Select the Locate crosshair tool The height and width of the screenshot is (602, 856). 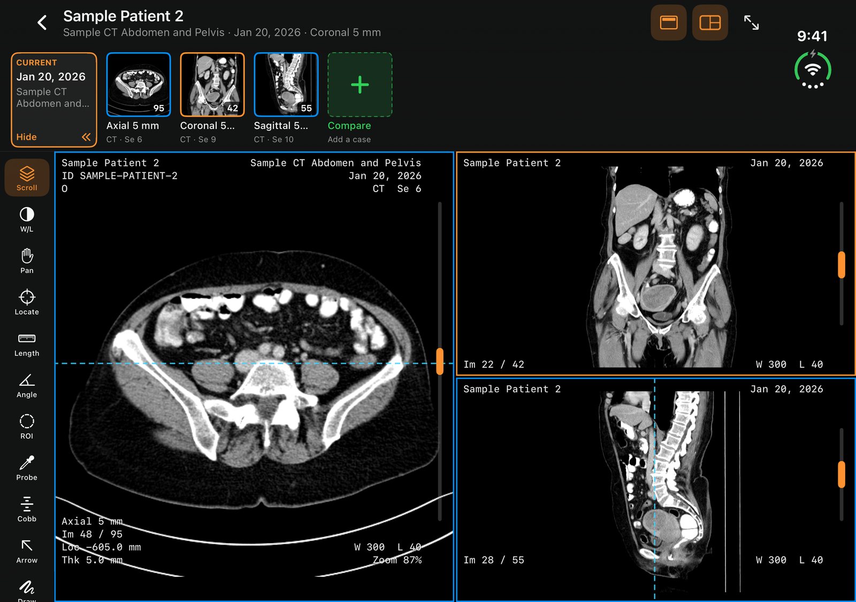click(x=27, y=302)
